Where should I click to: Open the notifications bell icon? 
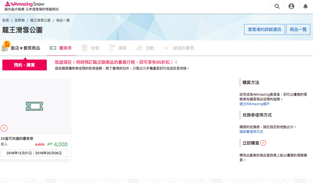pos(305,6)
